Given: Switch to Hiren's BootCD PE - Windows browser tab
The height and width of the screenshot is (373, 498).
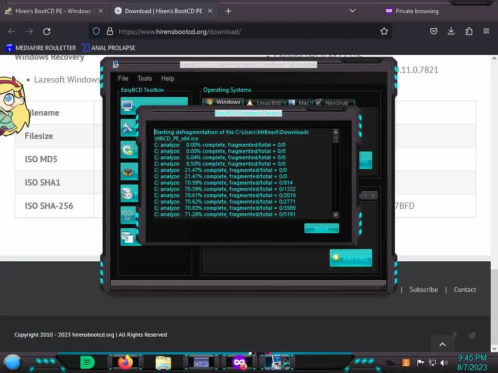Looking at the screenshot, I should (53, 11).
